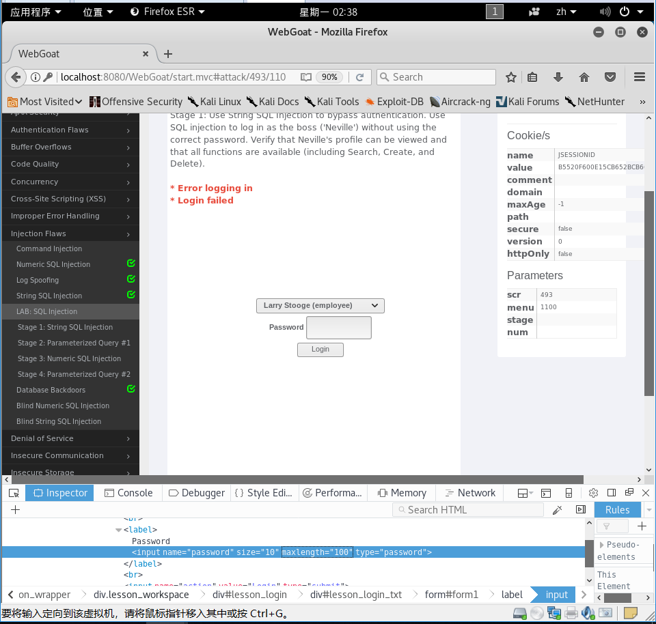Click the Pocket save icon

(x=610, y=77)
